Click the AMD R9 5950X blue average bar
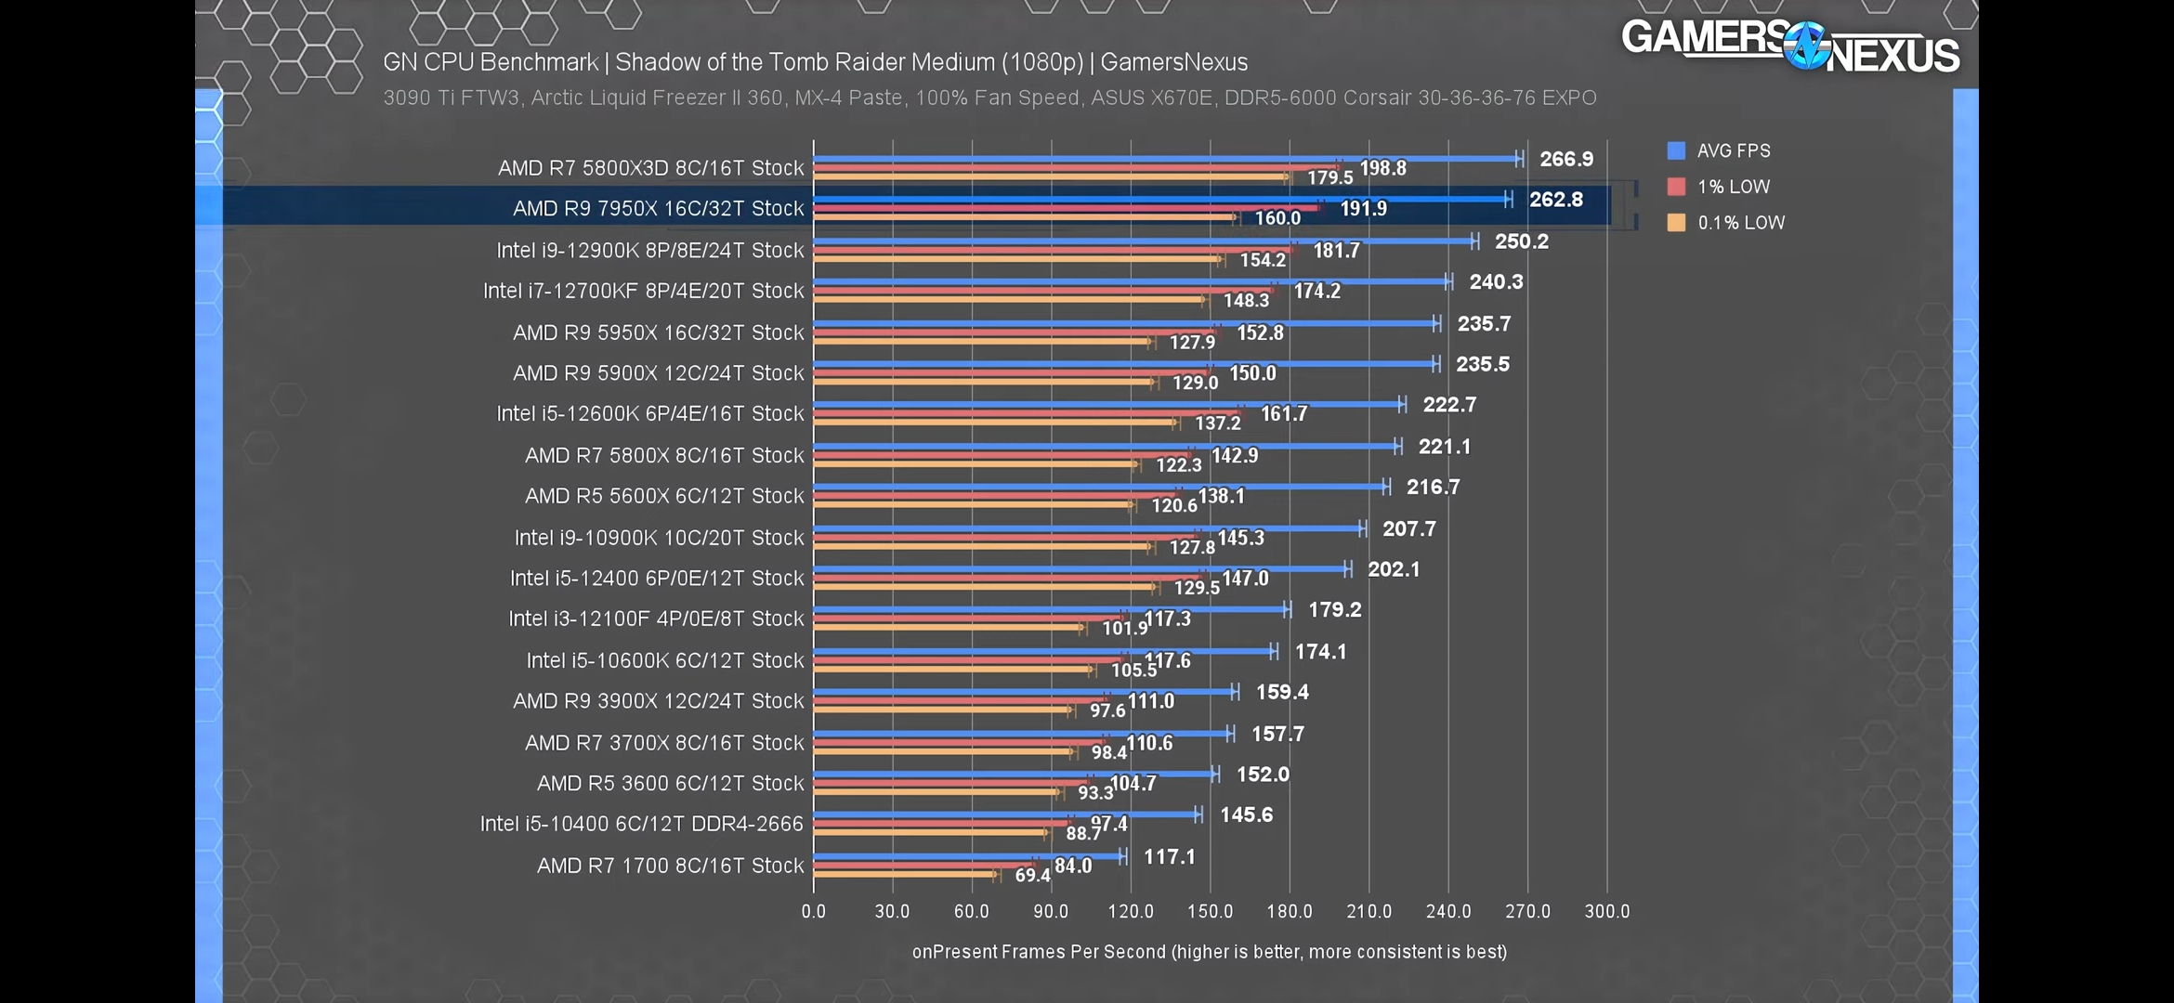The width and height of the screenshot is (2174, 1003). click(1115, 323)
